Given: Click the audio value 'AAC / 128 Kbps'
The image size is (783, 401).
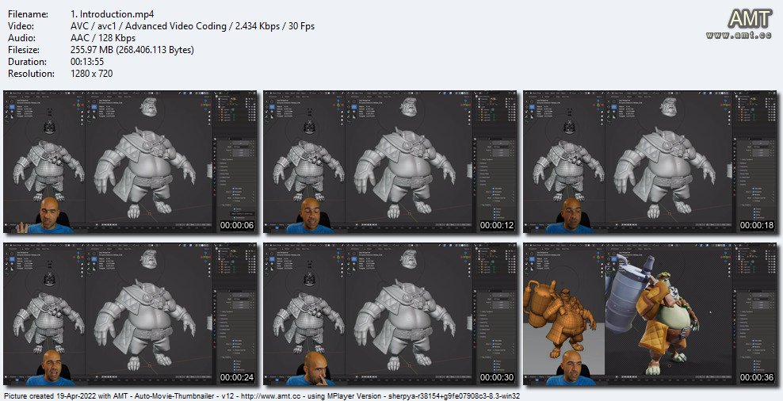Looking at the screenshot, I should (x=103, y=38).
